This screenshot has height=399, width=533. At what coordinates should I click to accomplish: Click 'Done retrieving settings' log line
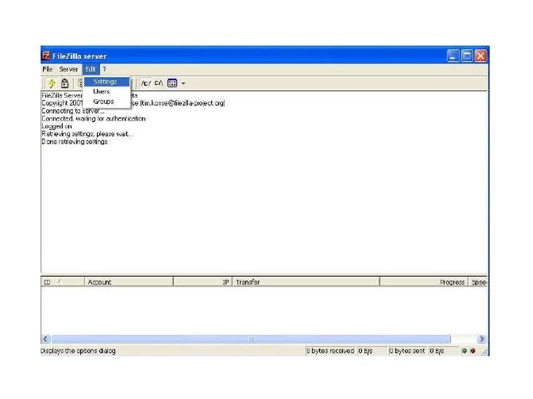(75, 142)
